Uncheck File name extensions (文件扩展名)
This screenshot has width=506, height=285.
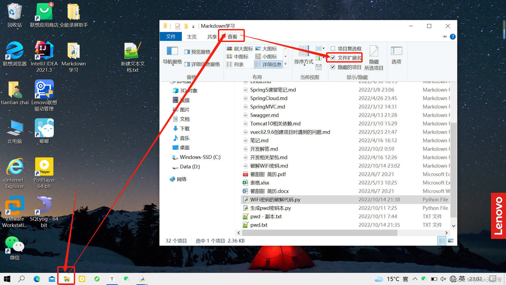click(333, 58)
